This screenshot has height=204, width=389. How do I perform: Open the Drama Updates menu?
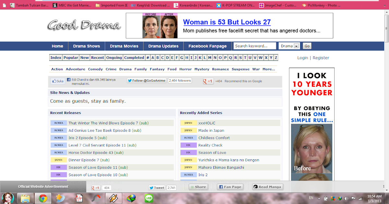(163, 46)
